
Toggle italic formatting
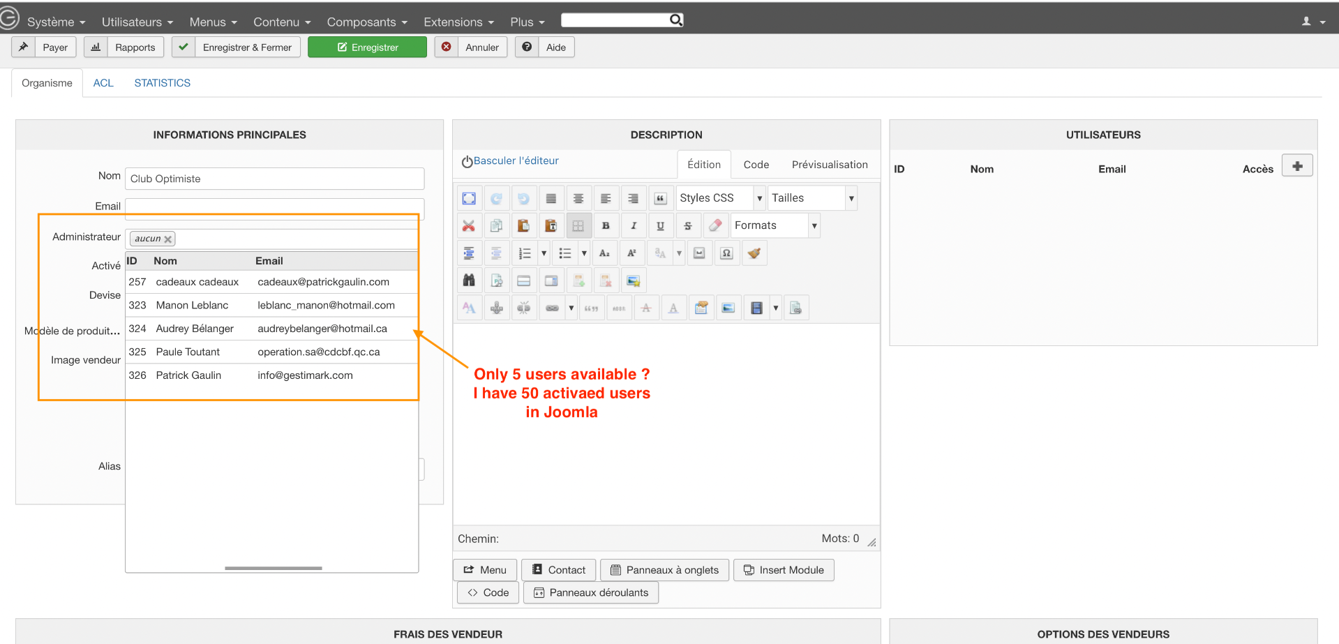point(633,226)
